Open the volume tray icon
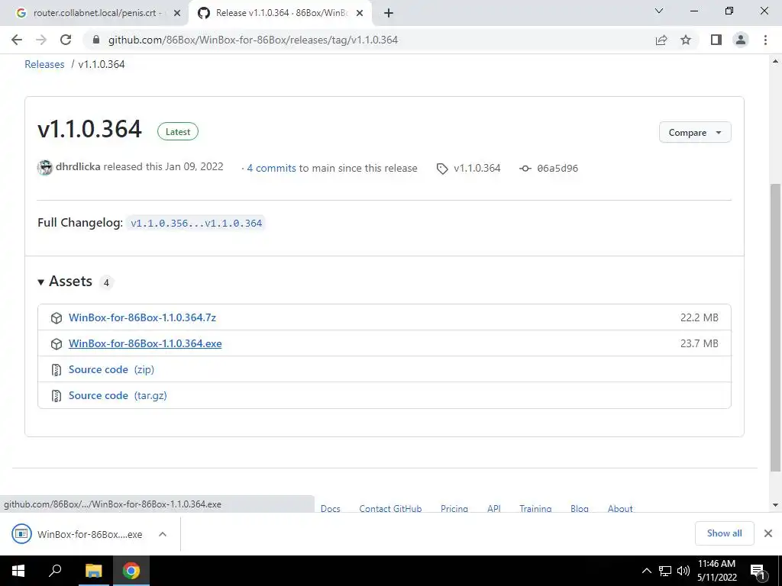The height and width of the screenshot is (586, 782). coord(683,571)
